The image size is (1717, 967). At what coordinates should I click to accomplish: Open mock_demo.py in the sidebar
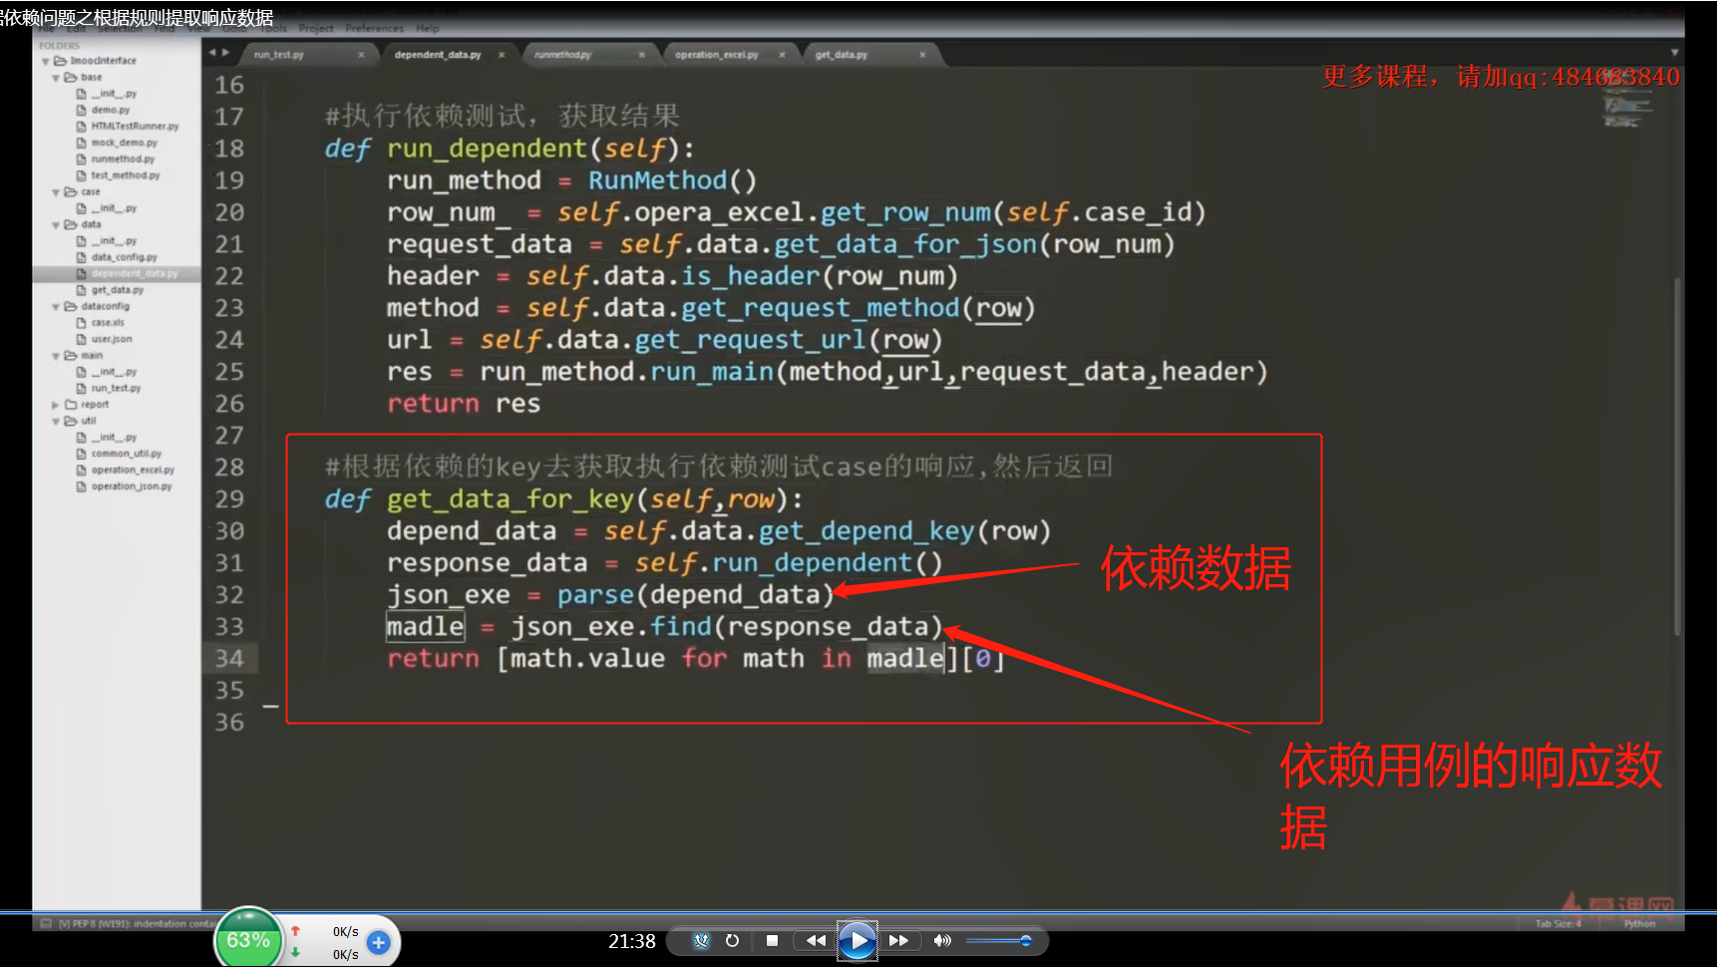pos(124,143)
